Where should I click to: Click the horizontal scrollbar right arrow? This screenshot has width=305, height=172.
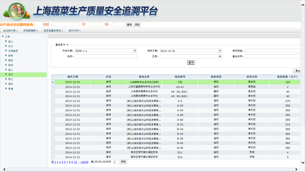pos(297,169)
